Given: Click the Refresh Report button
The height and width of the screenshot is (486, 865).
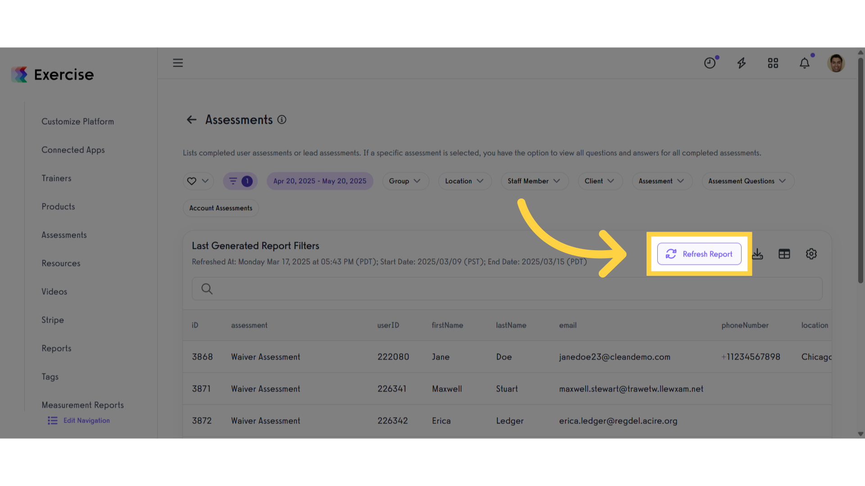Looking at the screenshot, I should pos(699,254).
